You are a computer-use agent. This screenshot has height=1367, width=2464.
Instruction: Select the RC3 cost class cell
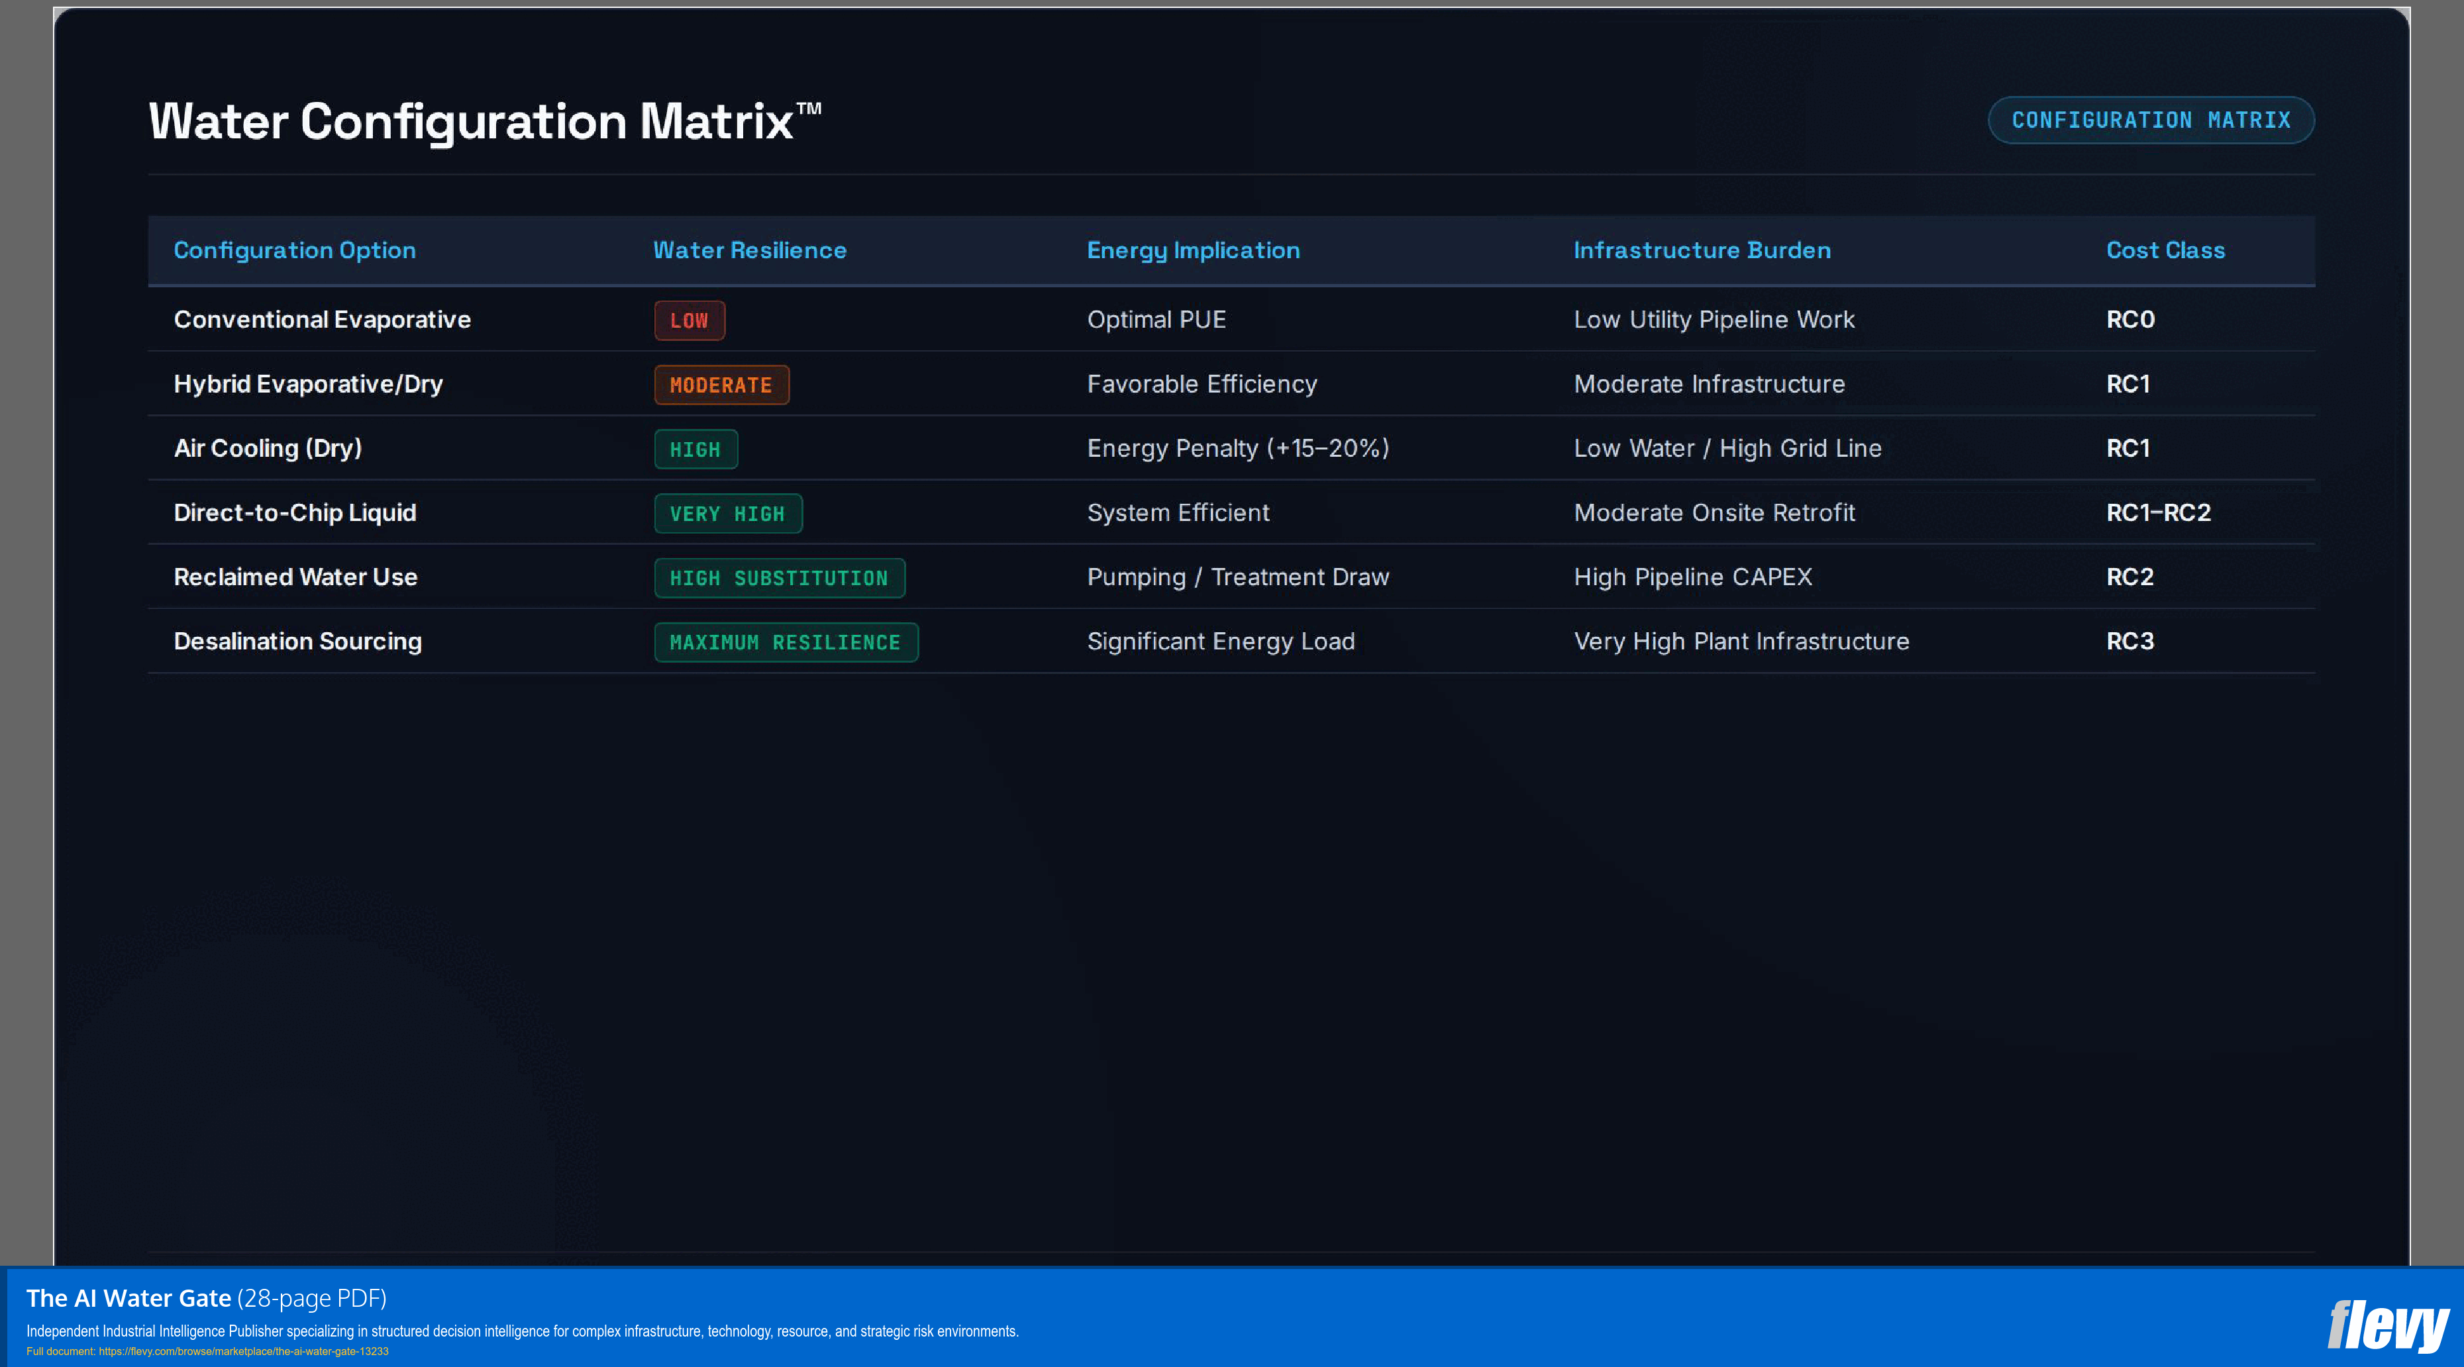[x=2130, y=641]
